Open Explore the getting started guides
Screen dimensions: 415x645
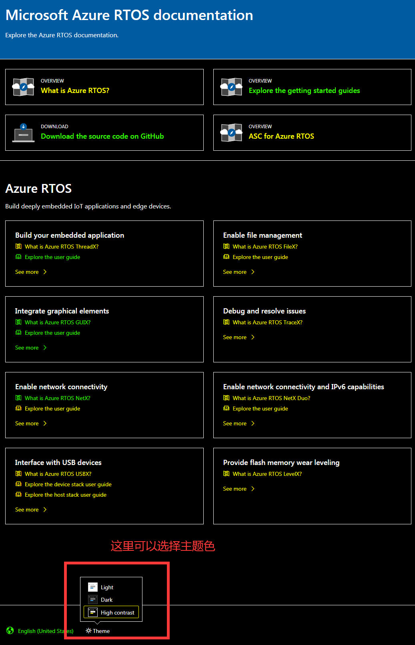tap(304, 91)
